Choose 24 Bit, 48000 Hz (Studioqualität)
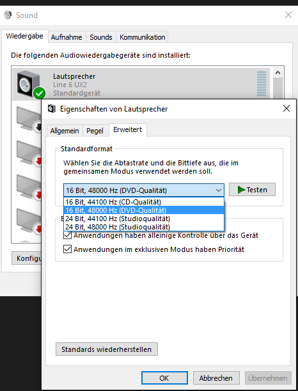298x391 pixels. coord(144,227)
